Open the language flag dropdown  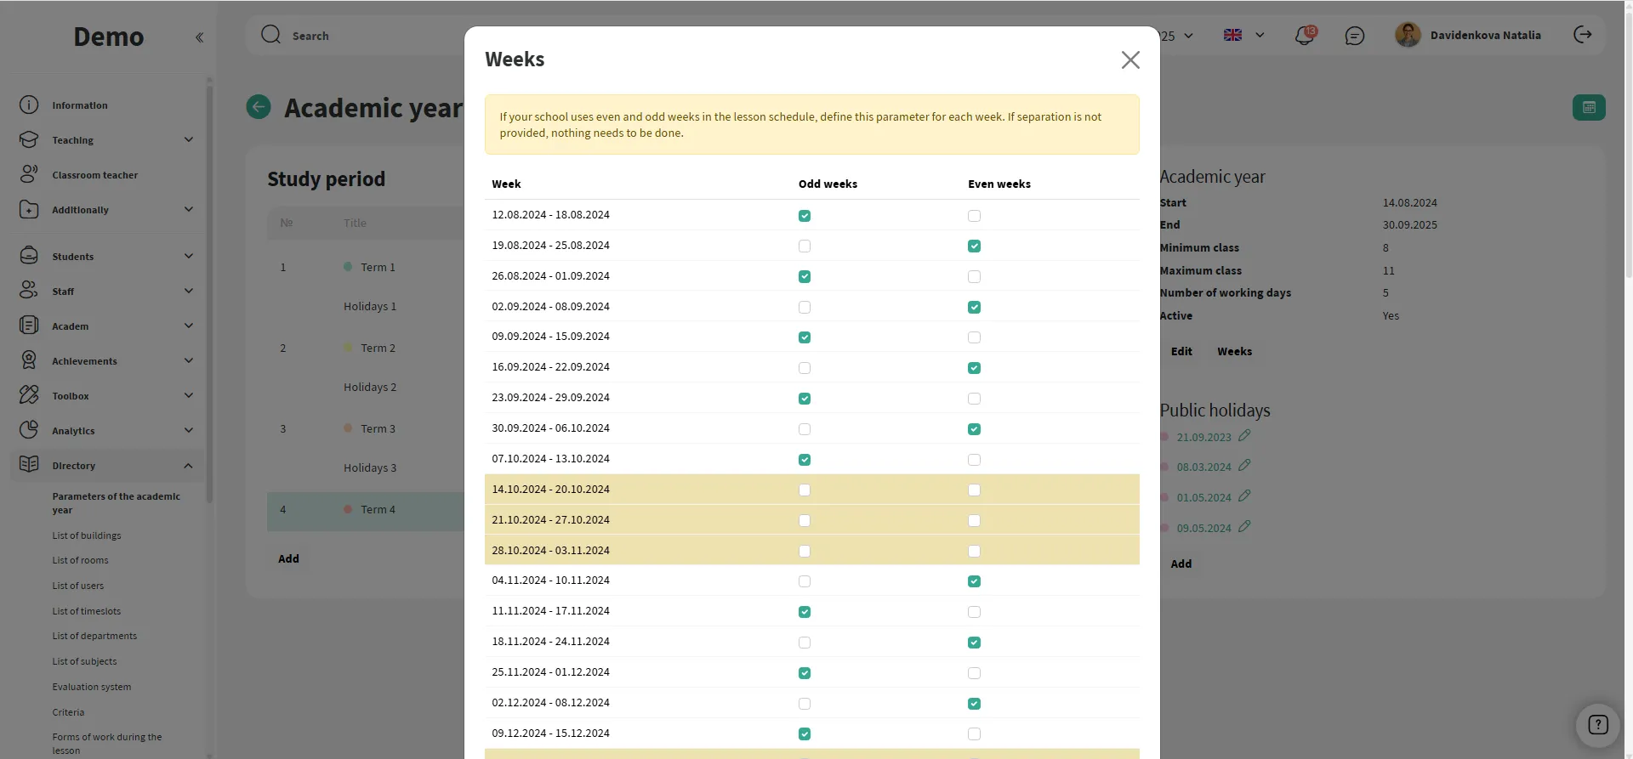tap(1243, 36)
